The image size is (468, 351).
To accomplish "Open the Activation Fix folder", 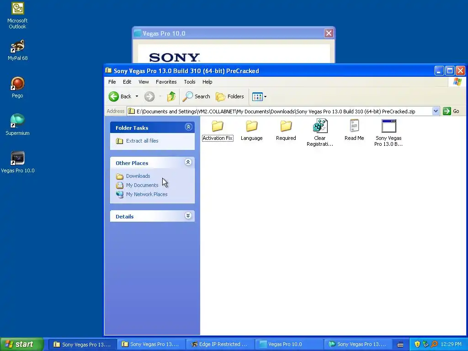I will pyautogui.click(x=218, y=130).
